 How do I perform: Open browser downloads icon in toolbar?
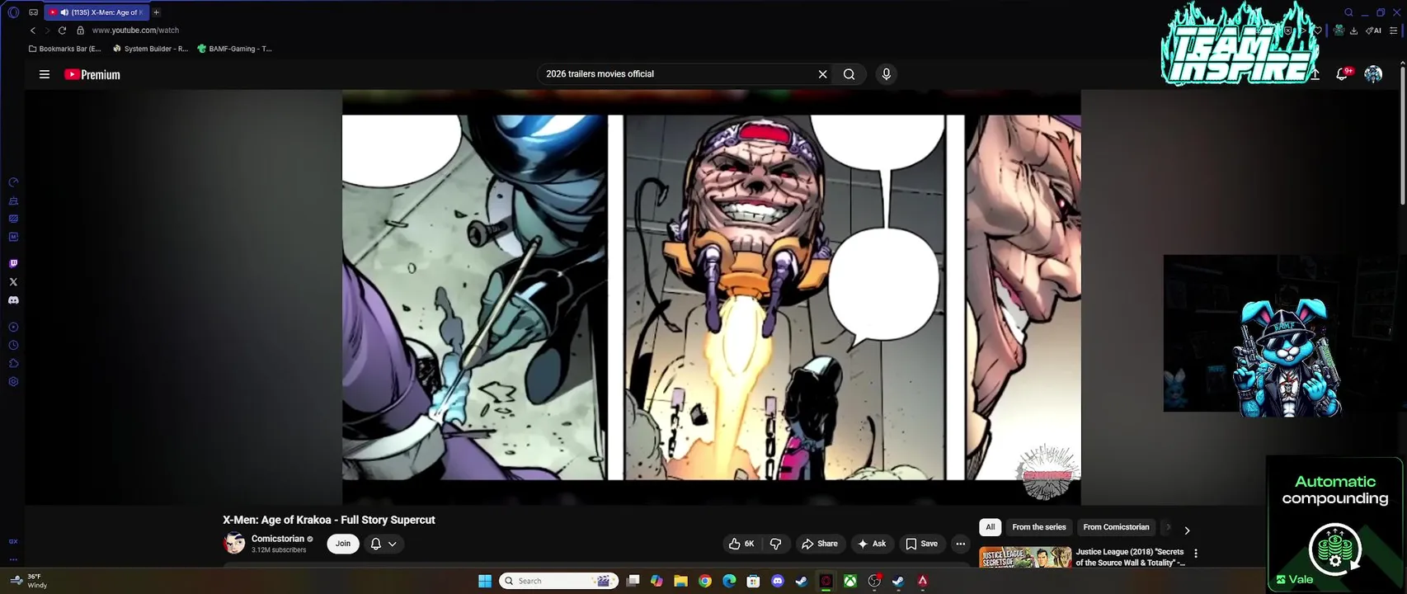point(1353,31)
